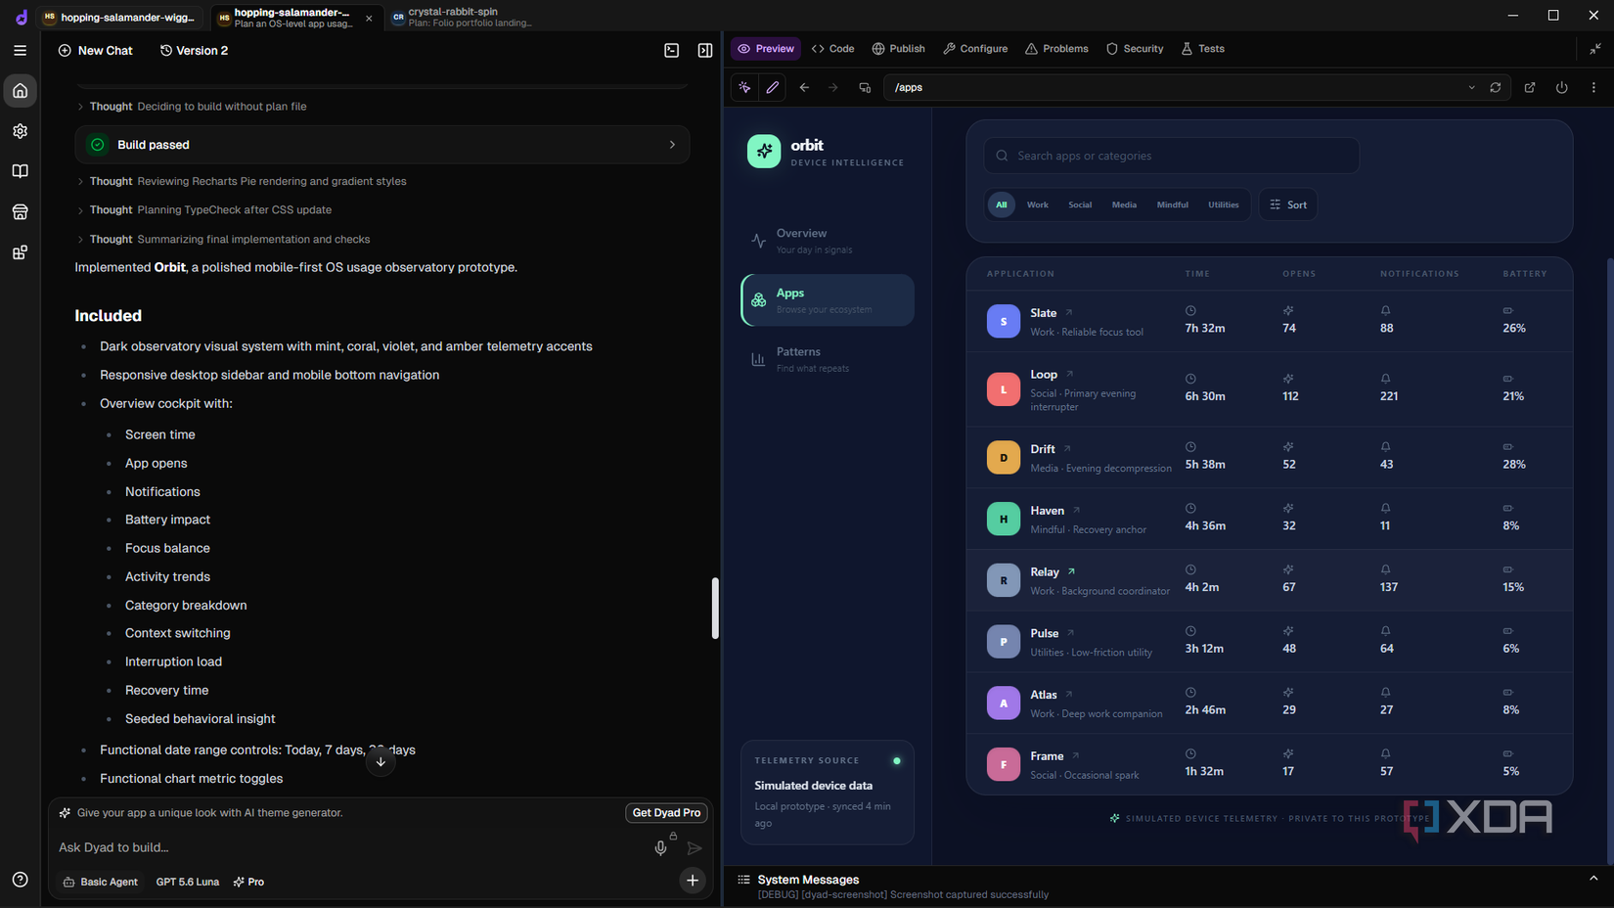Screen dimensions: 1614x908
Task: Click the microphone voice input icon
Action: click(x=660, y=848)
